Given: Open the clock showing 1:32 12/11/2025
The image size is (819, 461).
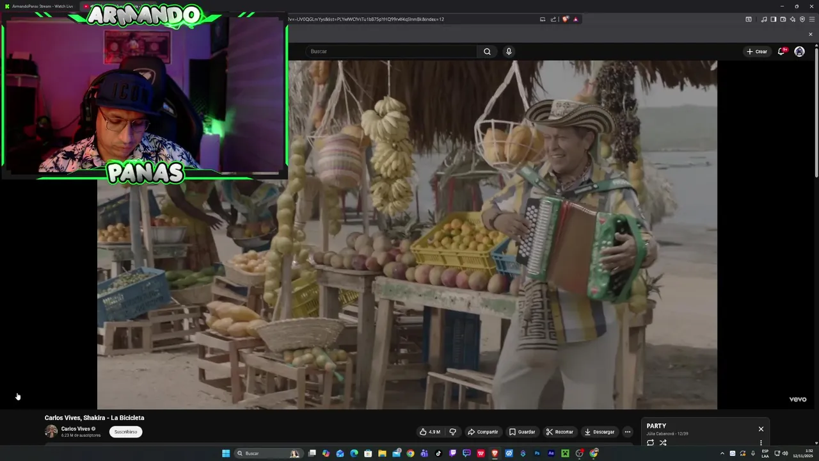Looking at the screenshot, I should click(804, 453).
